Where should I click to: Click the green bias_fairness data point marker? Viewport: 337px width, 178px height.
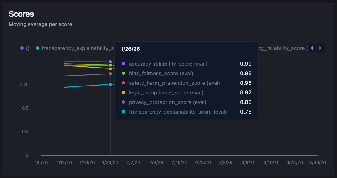pyautogui.click(x=110, y=65)
